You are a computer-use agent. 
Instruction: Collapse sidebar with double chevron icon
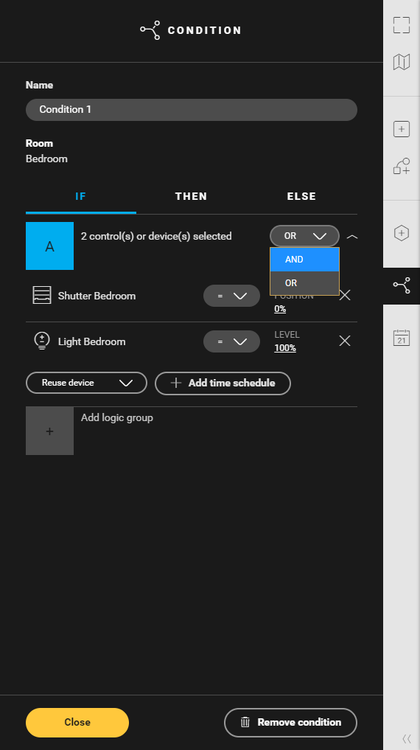click(x=407, y=738)
